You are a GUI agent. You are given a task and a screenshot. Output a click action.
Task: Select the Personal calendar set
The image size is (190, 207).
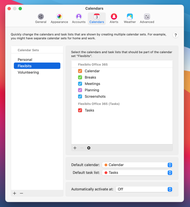point(37,60)
